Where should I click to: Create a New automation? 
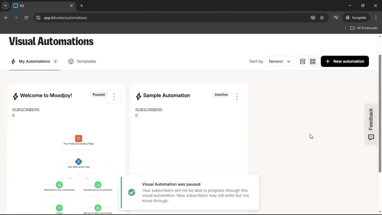pos(345,61)
